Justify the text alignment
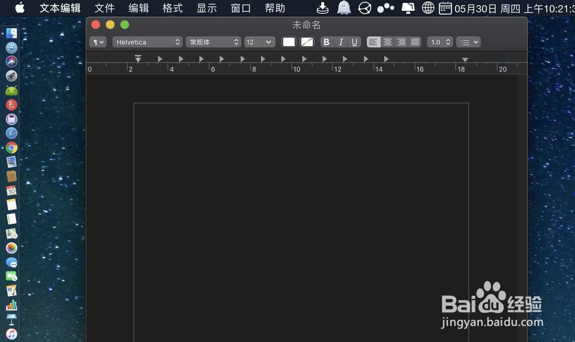 click(415, 42)
